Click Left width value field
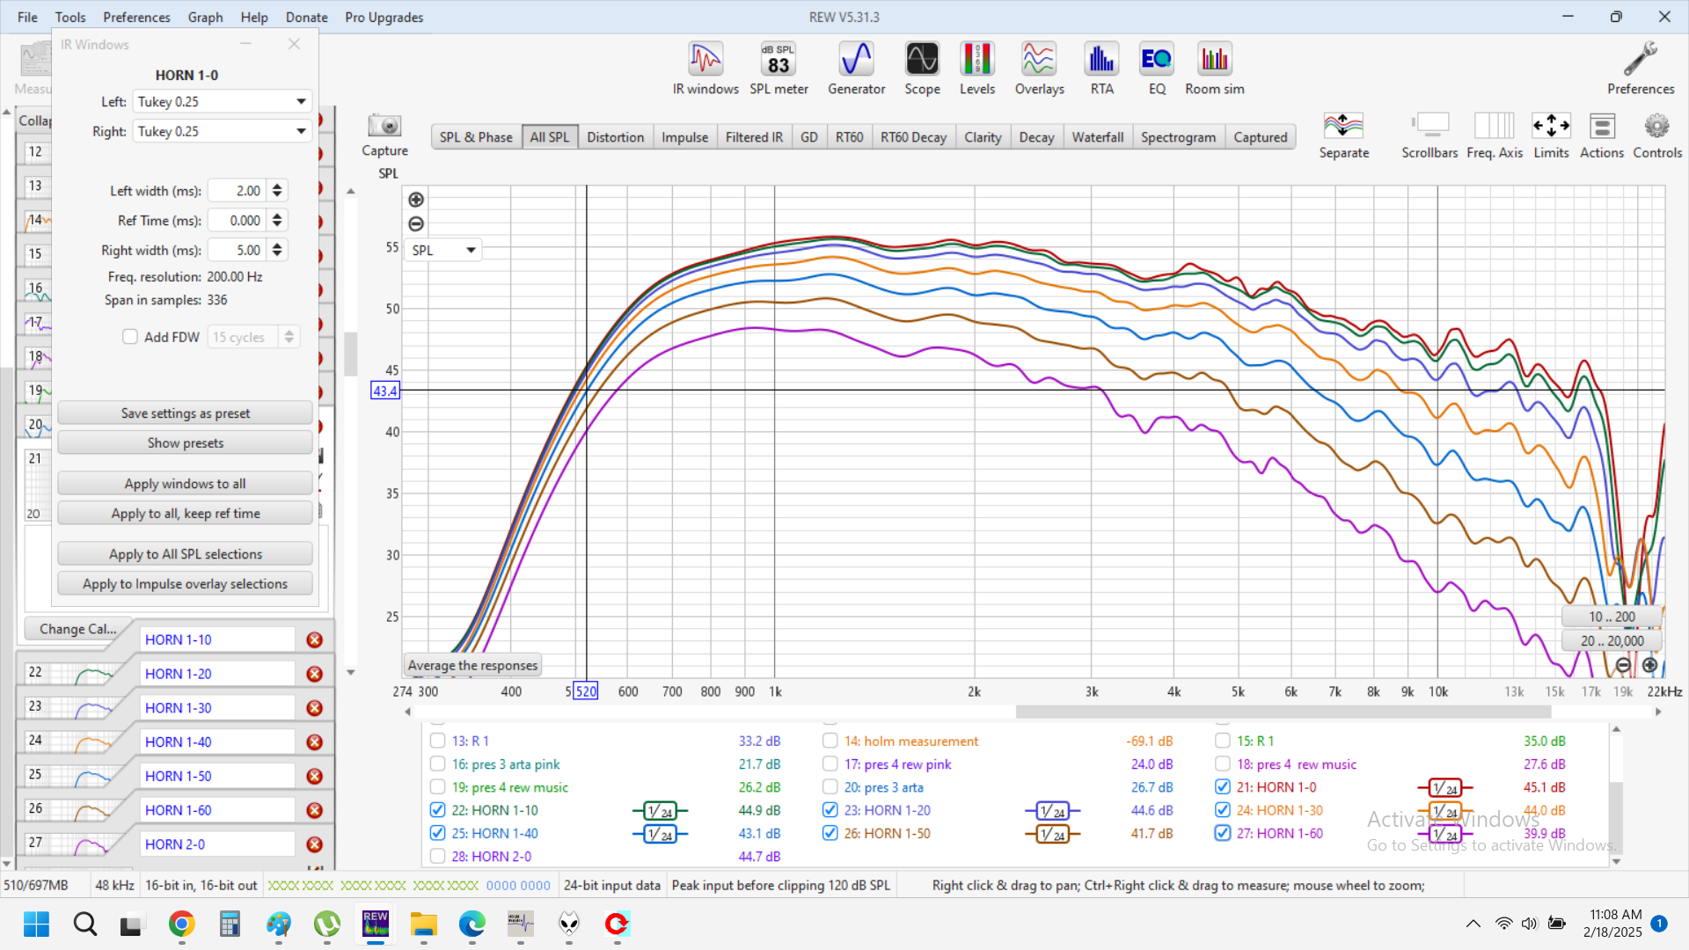Viewport: 1689px width, 950px height. point(238,191)
